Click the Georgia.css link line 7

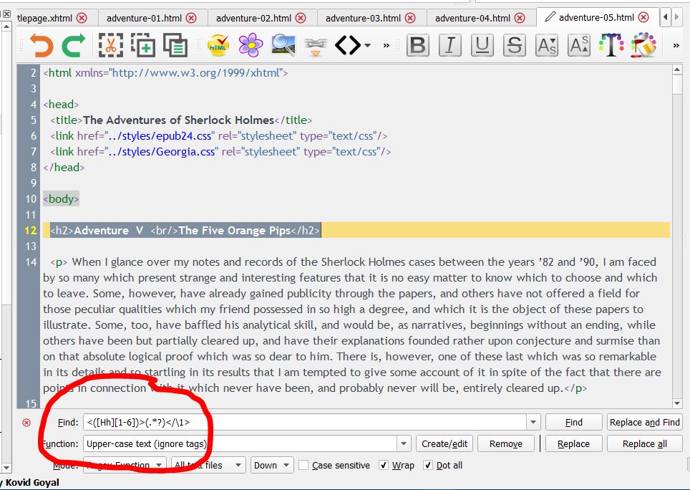pyautogui.click(x=220, y=152)
